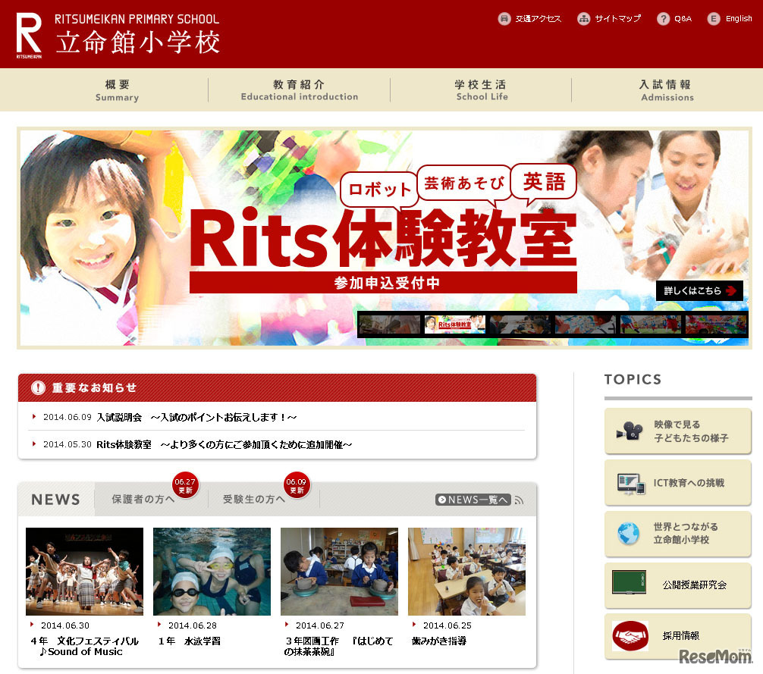Viewport: 763px width, 674px height.
Task: Click the サイトマップ sitemap icon
Action: pyautogui.click(x=583, y=19)
